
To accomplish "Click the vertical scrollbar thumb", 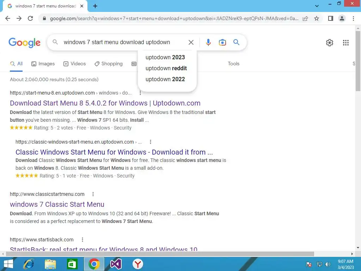I will [358, 61].
